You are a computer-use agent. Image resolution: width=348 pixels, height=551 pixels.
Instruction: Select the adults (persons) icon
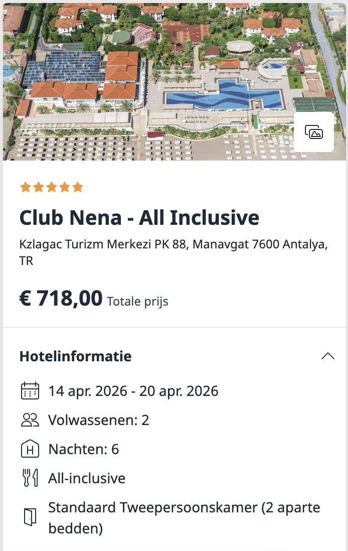coord(30,420)
